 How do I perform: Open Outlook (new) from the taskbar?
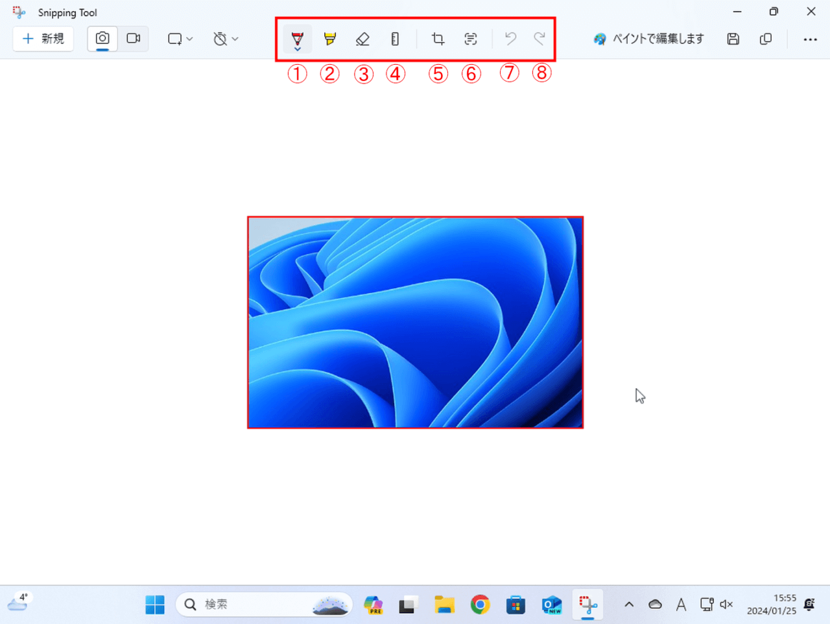tap(552, 605)
